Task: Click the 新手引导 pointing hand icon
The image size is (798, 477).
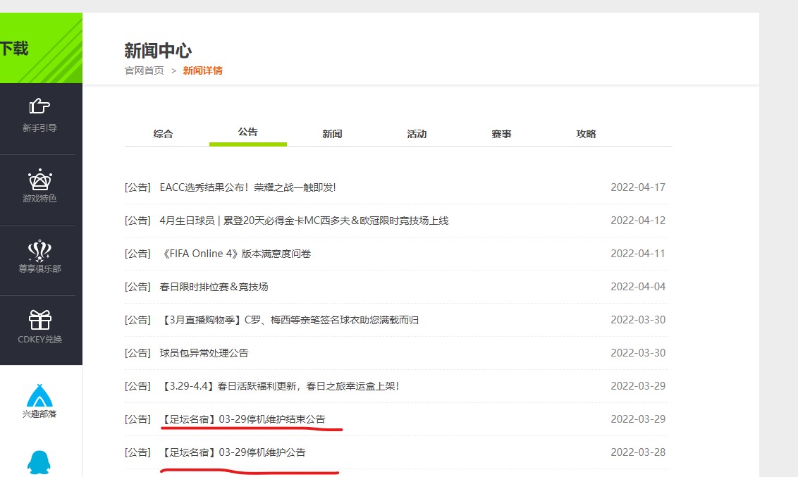Action: click(x=39, y=106)
